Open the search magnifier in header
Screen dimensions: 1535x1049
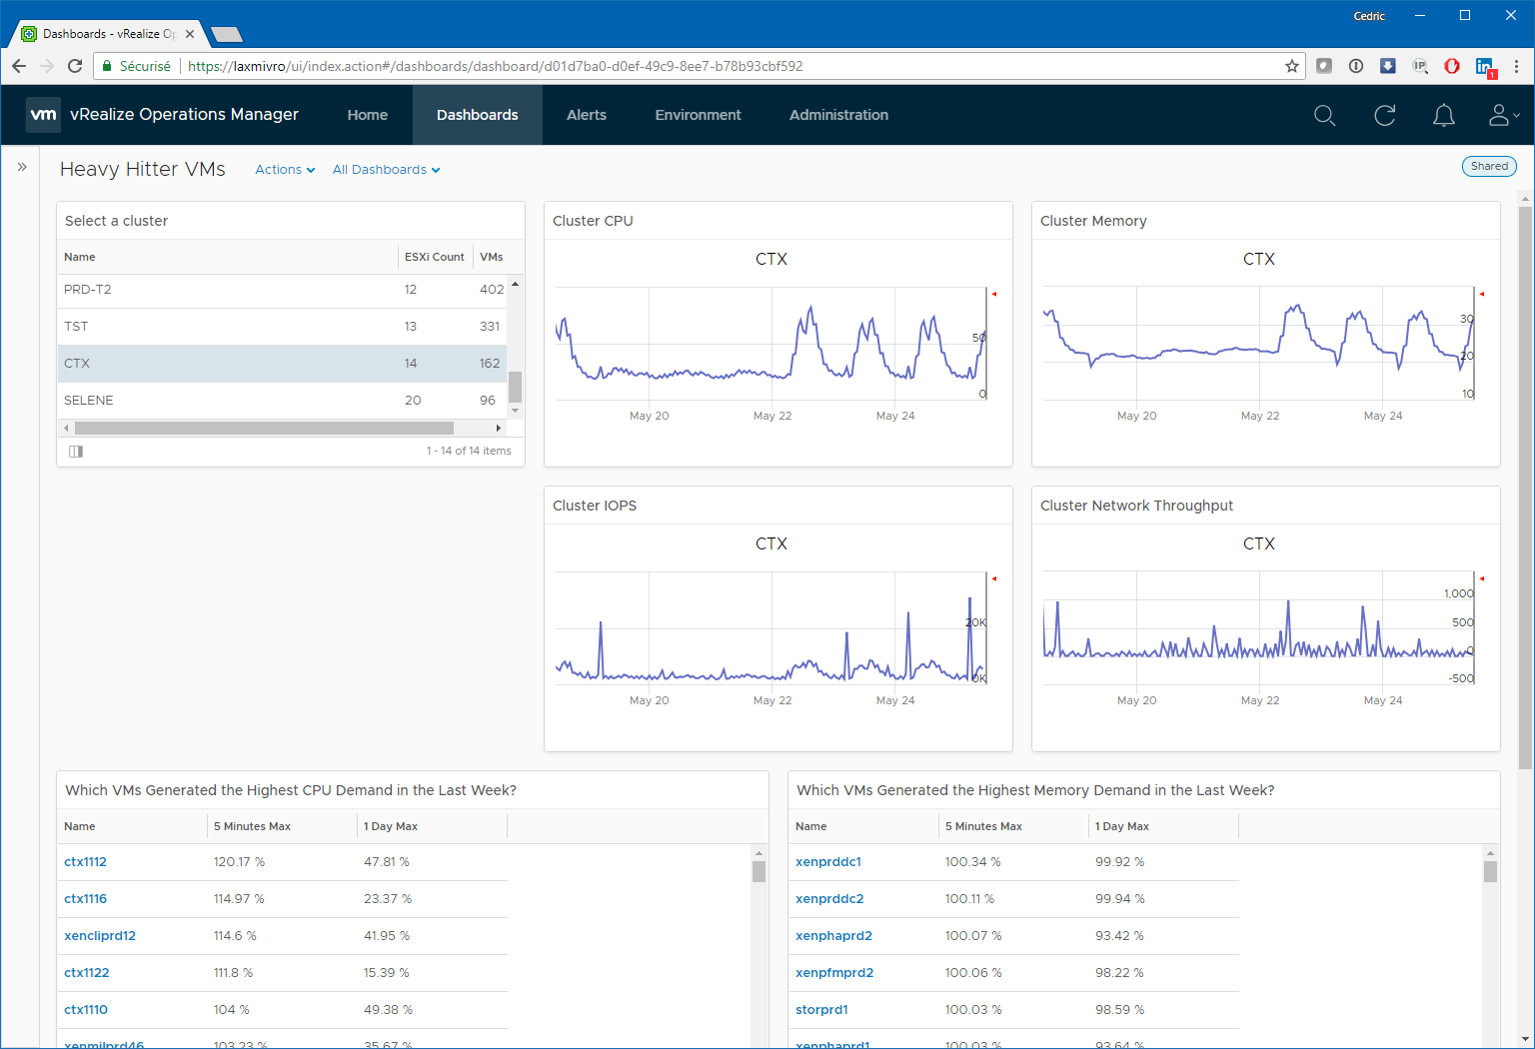click(x=1324, y=116)
